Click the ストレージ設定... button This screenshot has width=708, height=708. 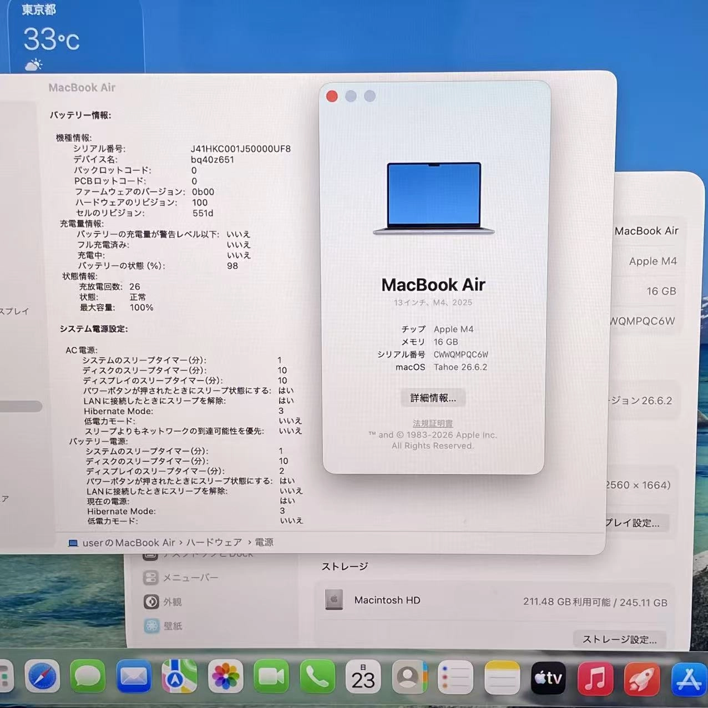click(x=619, y=639)
